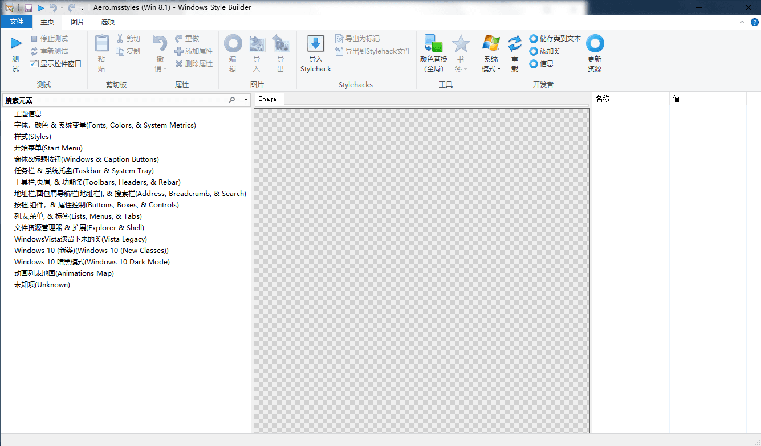The height and width of the screenshot is (446, 761).
Task: Click the 测试 play icon in ribbon
Action: coord(16,43)
